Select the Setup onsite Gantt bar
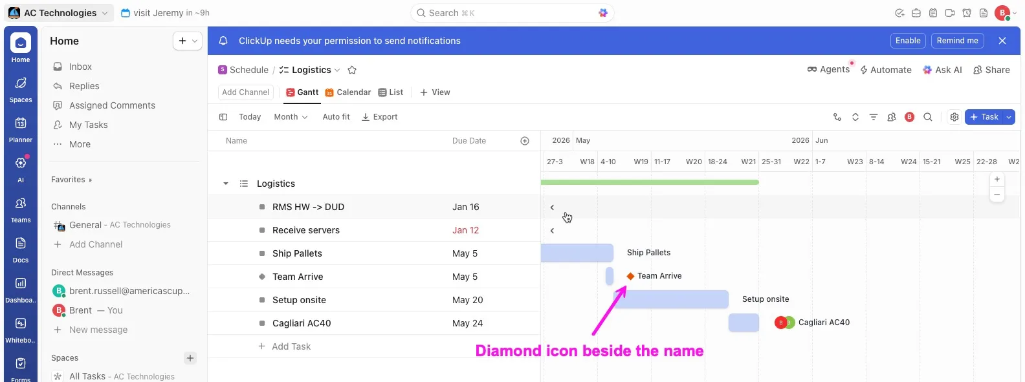The image size is (1025, 382). (x=671, y=299)
